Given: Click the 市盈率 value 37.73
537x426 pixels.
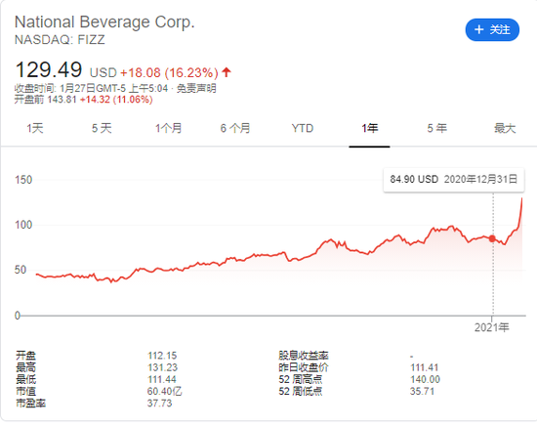Looking at the screenshot, I should 159,403.
